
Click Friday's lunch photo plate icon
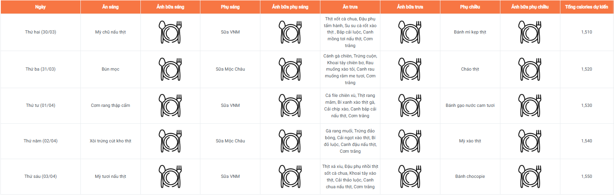(410, 177)
